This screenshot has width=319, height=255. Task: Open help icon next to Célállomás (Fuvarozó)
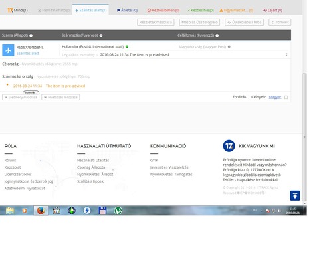217,35
